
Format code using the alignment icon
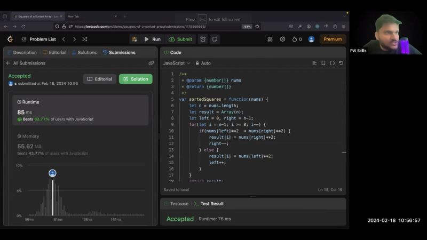314,63
